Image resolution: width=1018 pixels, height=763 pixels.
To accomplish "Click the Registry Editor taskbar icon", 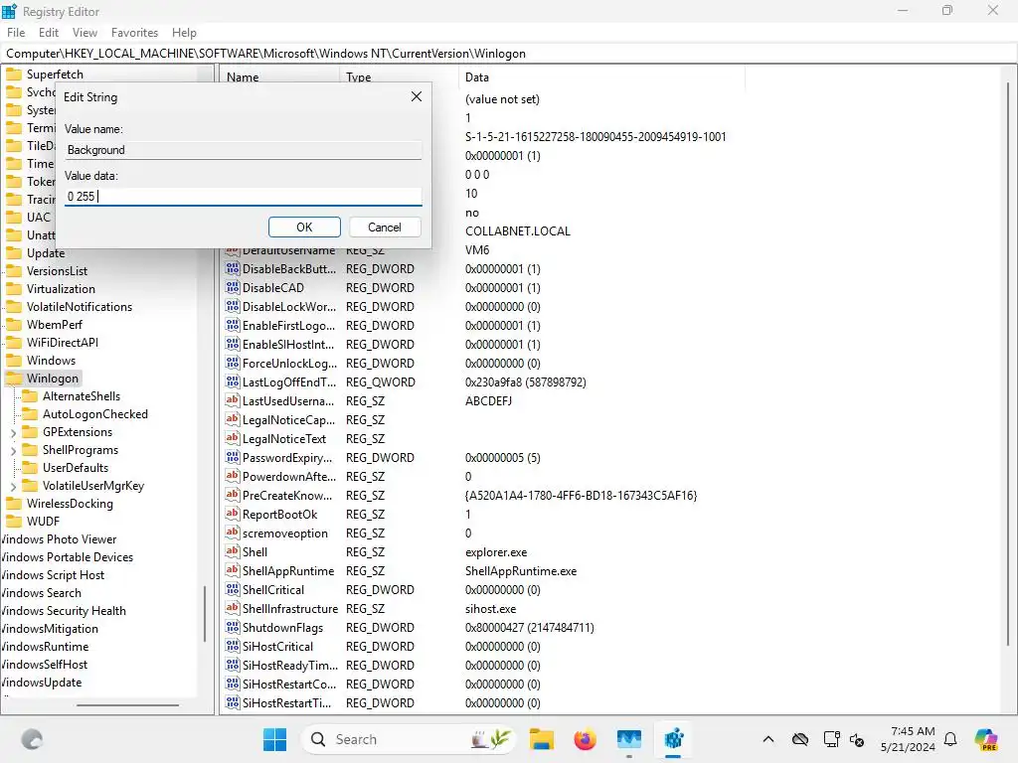I will pyautogui.click(x=673, y=739).
